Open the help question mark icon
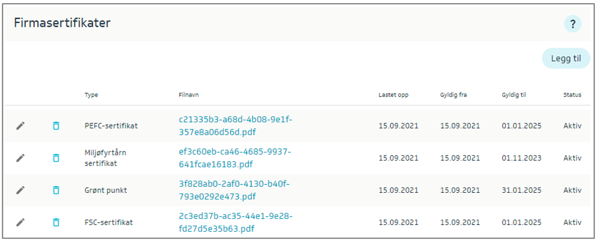This screenshot has width=598, height=242. point(572,25)
